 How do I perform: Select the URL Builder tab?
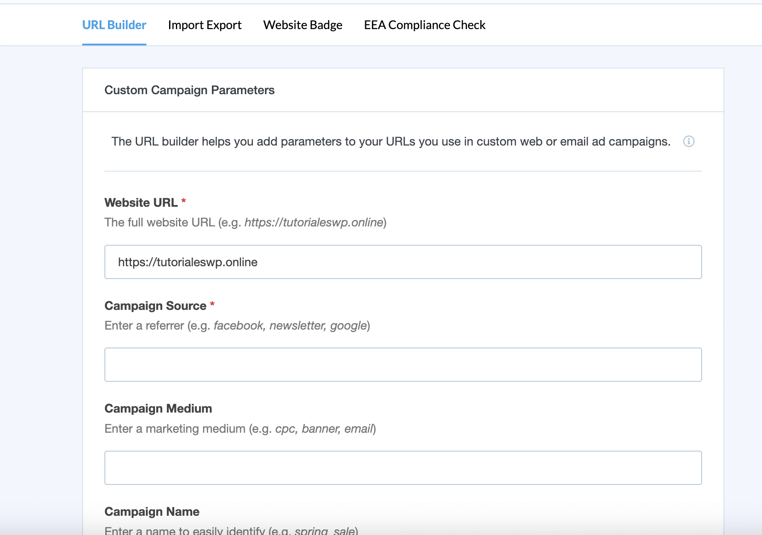pyautogui.click(x=114, y=25)
